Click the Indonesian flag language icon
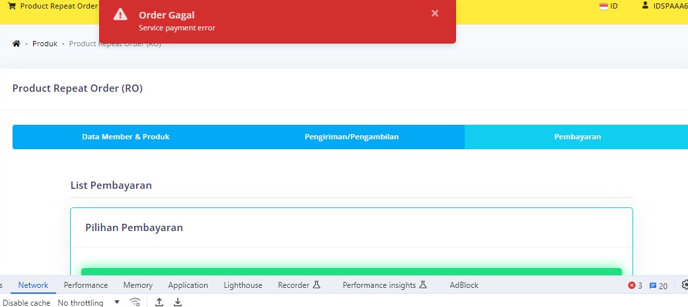This screenshot has width=688, height=307. pyautogui.click(x=603, y=6)
